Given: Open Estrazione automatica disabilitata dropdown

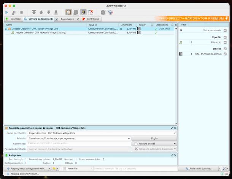Looking at the screenshot, I should coord(154,149).
